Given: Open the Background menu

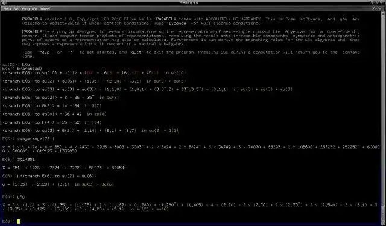Looking at the screenshot, I should tap(30, 9).
